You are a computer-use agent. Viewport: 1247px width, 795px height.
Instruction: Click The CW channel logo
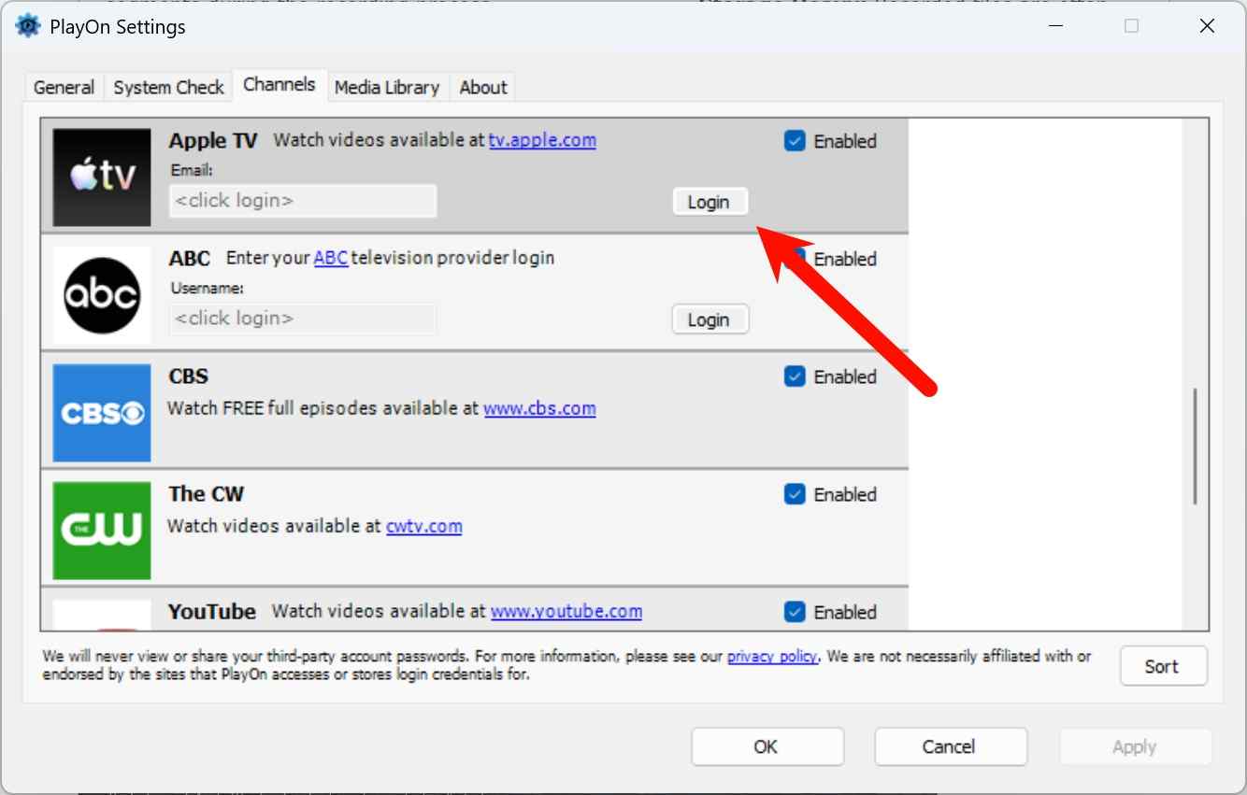click(102, 530)
